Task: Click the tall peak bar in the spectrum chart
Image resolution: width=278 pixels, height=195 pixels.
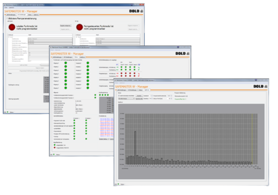Action: click(135, 148)
